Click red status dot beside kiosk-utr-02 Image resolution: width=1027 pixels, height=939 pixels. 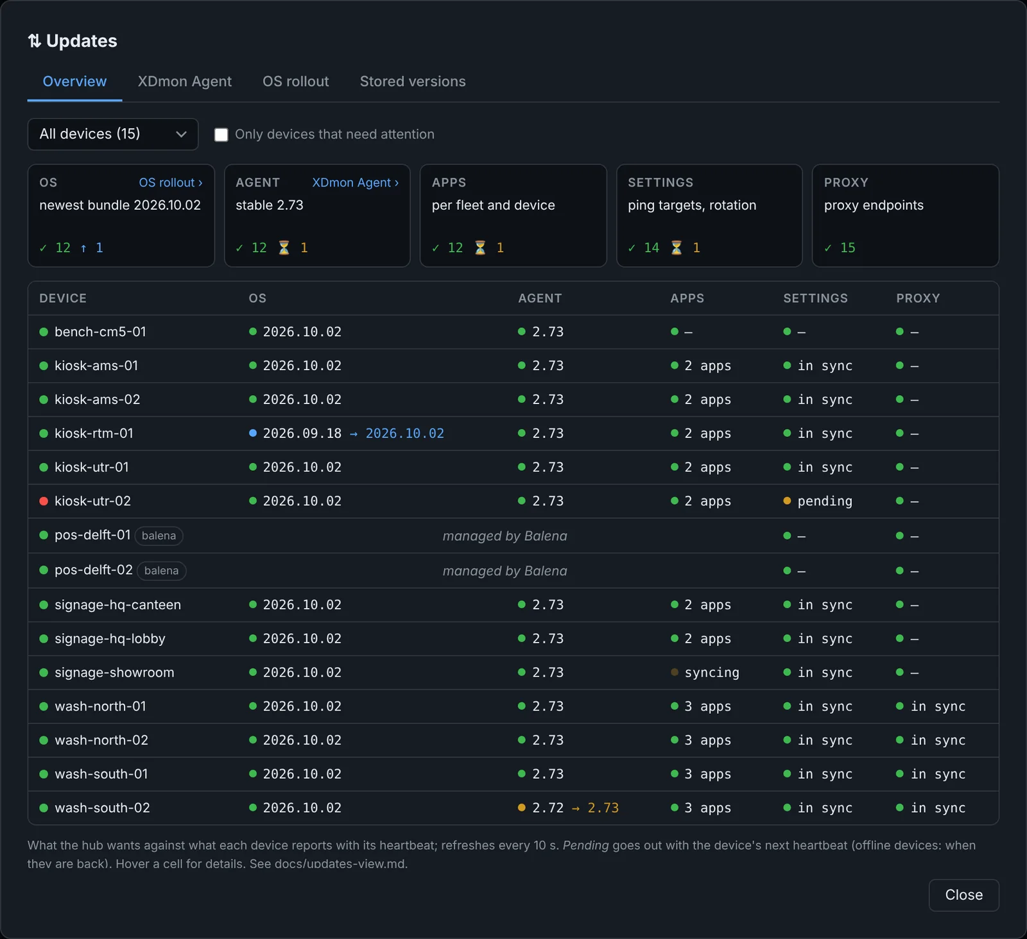44,501
